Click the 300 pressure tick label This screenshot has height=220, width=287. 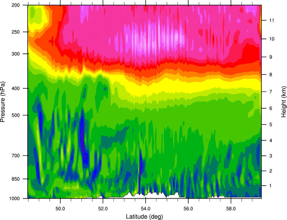[x=16, y=54]
